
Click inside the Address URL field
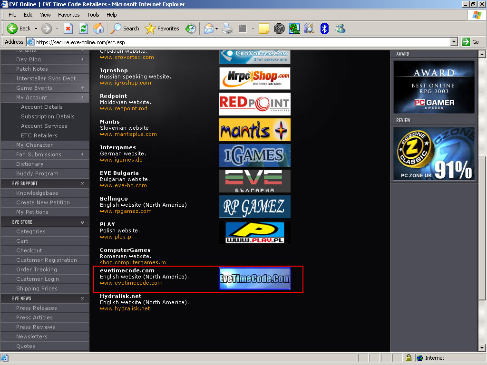tap(242, 42)
